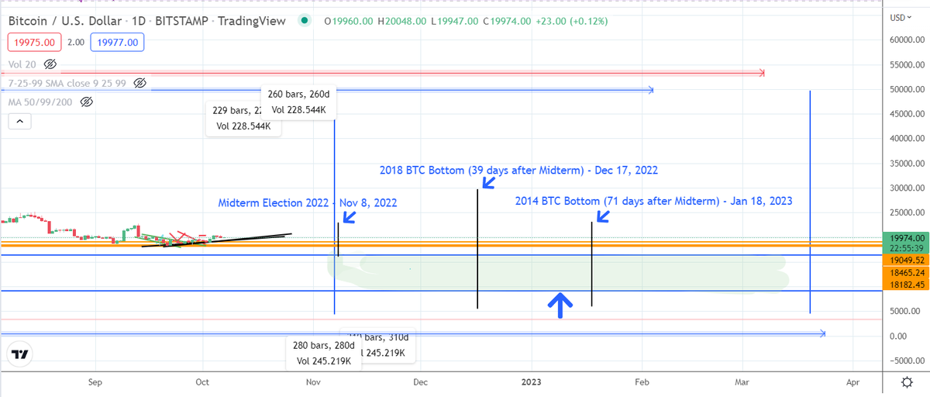This screenshot has width=930, height=397.
Task: Click the large blue up arrow drawing
Action: (x=560, y=305)
